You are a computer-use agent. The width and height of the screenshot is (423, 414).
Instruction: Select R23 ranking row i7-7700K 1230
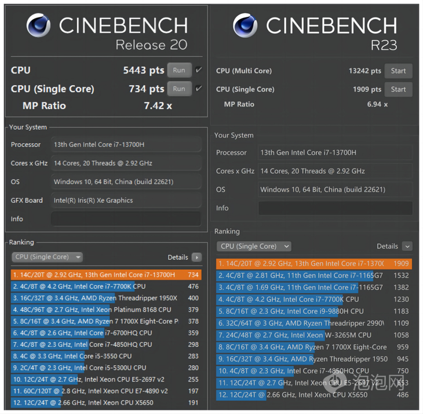pos(314,299)
